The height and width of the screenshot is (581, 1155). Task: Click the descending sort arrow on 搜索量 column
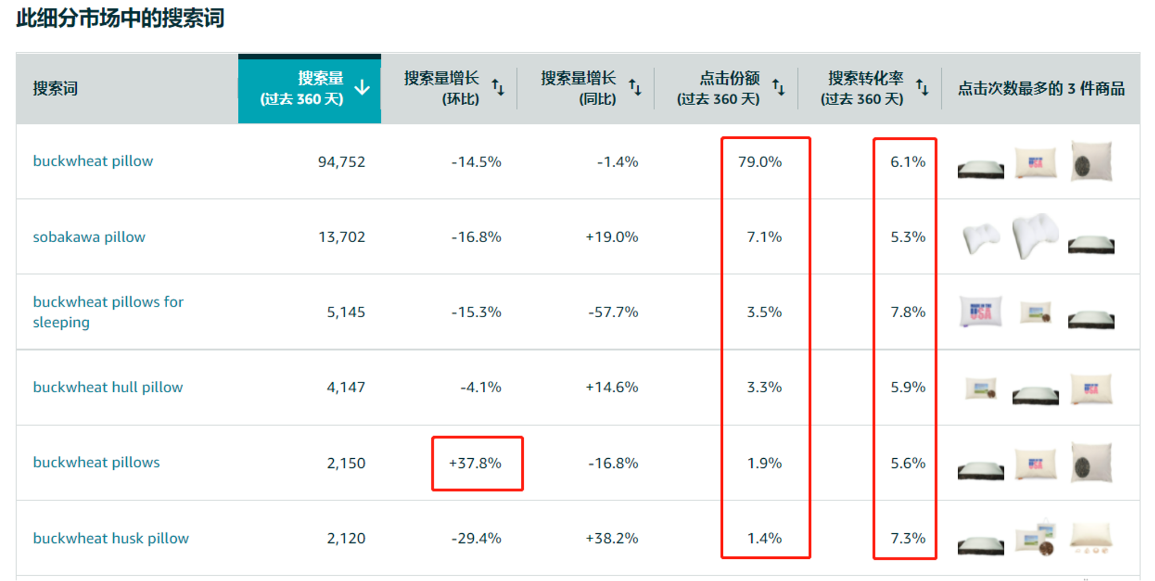pos(362,88)
